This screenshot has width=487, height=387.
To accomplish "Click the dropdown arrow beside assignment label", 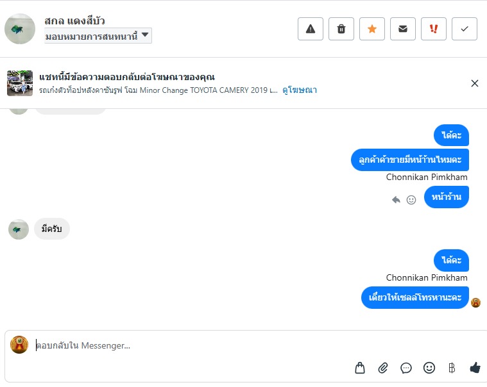I will tap(145, 35).
